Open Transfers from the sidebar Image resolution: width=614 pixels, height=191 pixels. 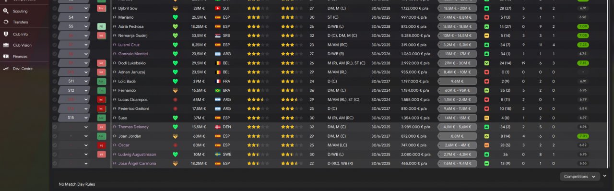tap(20, 22)
